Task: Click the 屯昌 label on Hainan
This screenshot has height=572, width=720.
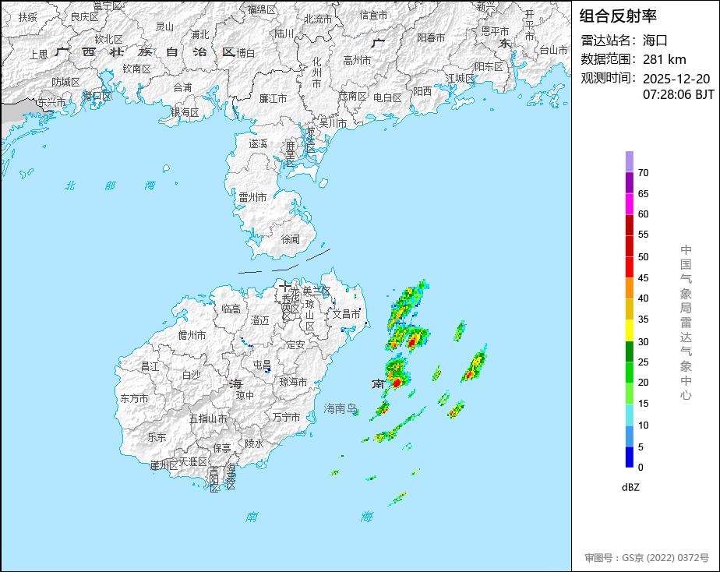Action: click(x=262, y=365)
